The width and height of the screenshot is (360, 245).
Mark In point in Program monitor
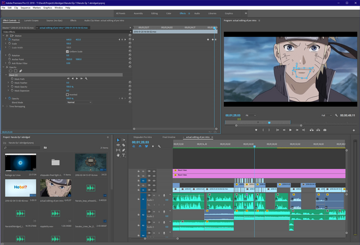pos(263,130)
